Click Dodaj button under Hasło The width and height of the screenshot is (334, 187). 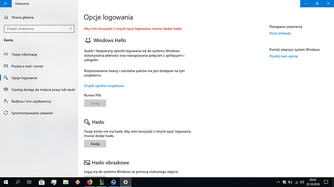click(x=95, y=144)
